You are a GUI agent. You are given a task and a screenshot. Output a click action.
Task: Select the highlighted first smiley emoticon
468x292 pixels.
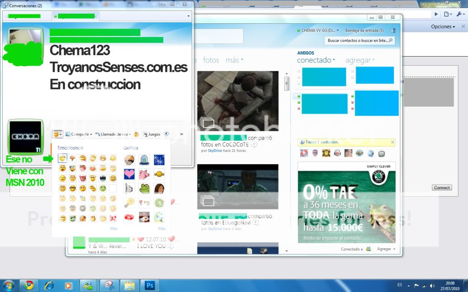[62, 158]
